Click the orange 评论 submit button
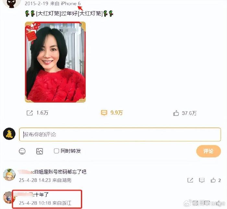 coord(209,151)
